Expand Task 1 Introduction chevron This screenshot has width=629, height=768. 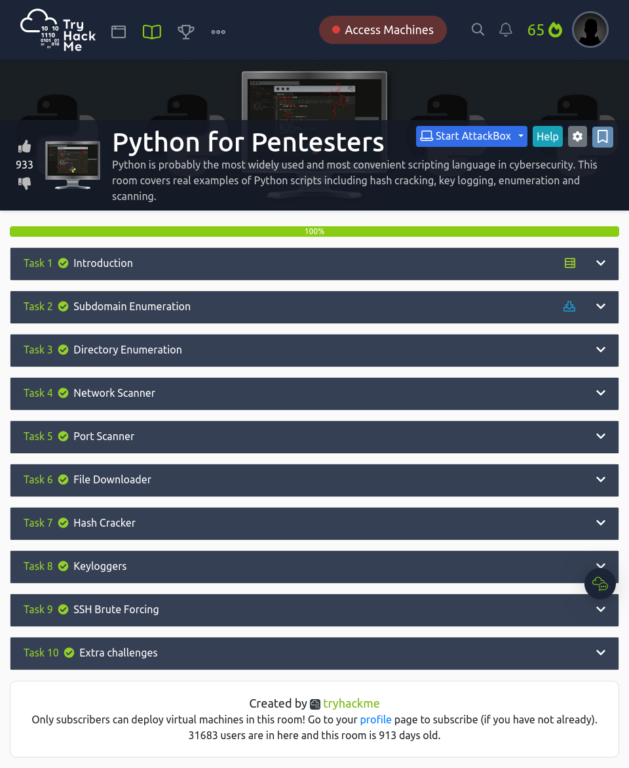601,263
